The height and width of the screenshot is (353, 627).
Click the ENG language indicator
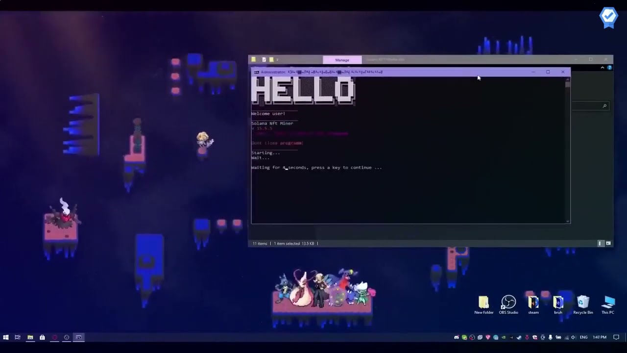[583, 337]
